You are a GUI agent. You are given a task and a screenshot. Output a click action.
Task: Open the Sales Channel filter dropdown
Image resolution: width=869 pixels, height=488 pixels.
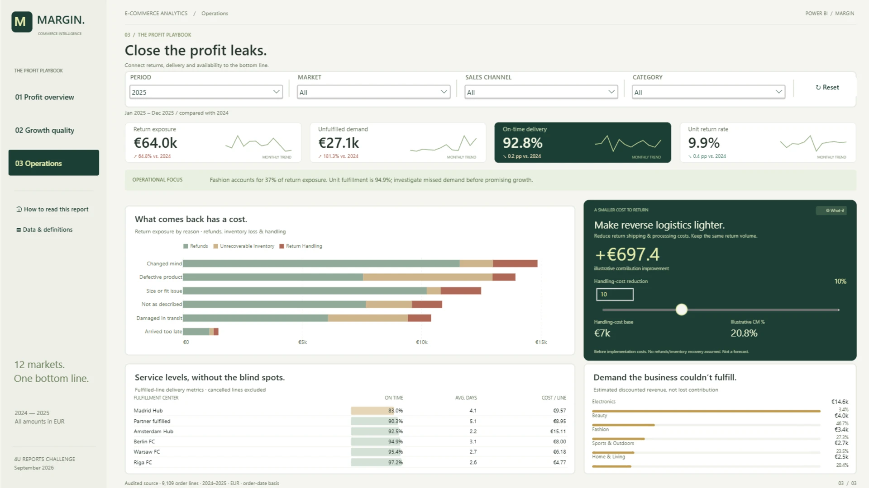541,92
